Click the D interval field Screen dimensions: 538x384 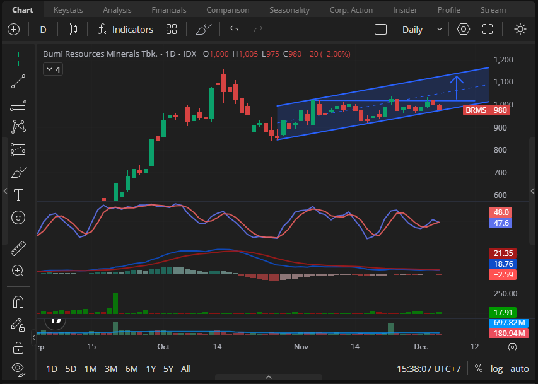[43, 30]
